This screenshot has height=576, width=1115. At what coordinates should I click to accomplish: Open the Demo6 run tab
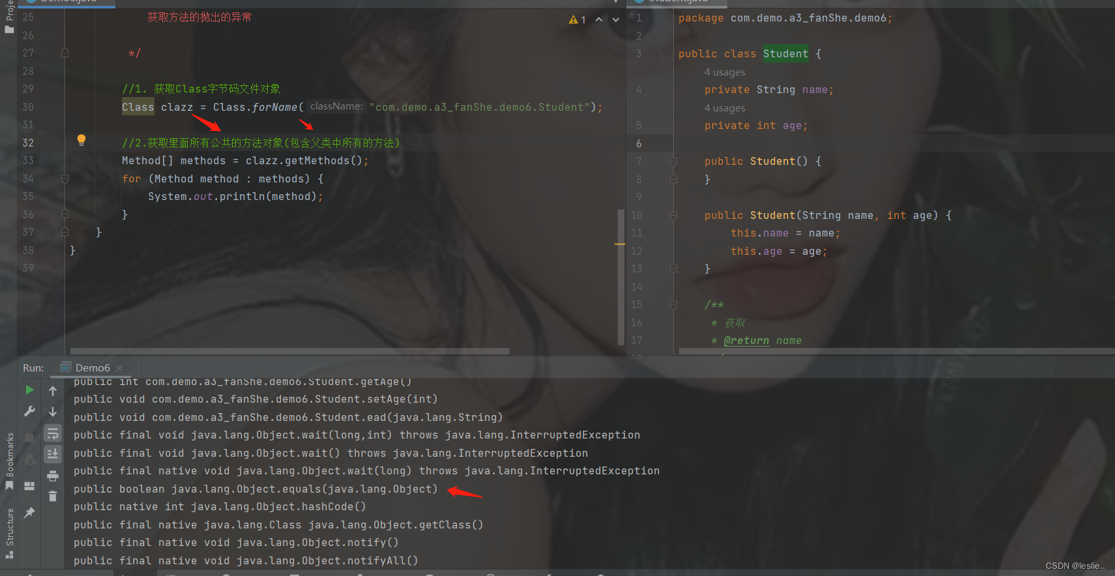pos(93,367)
